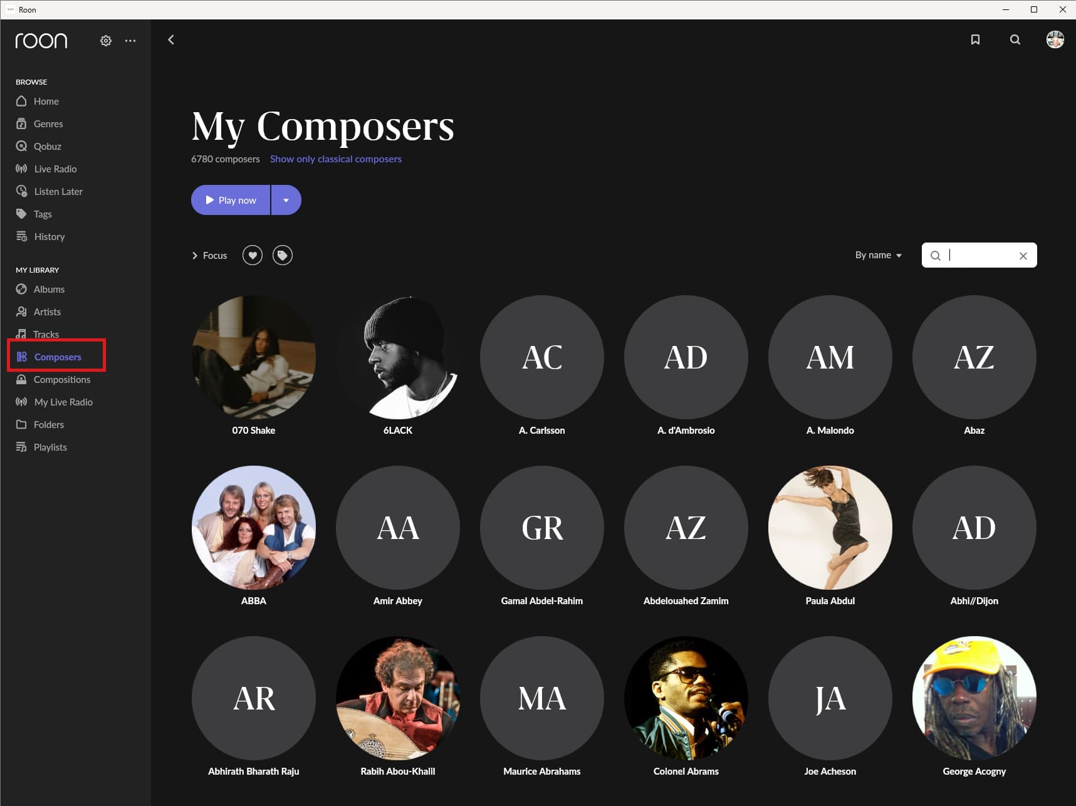Toggle the favorites heart filter
1076x806 pixels.
253,255
